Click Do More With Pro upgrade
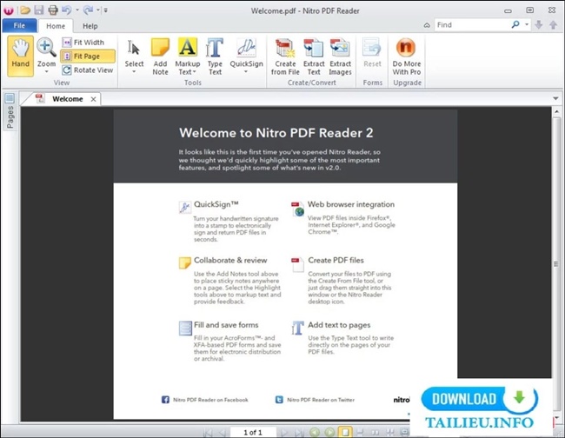 407,56
